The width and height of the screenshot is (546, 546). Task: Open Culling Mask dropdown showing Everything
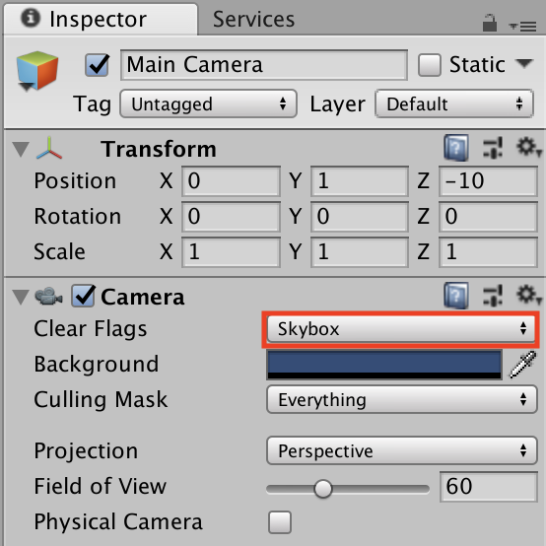coord(402,399)
